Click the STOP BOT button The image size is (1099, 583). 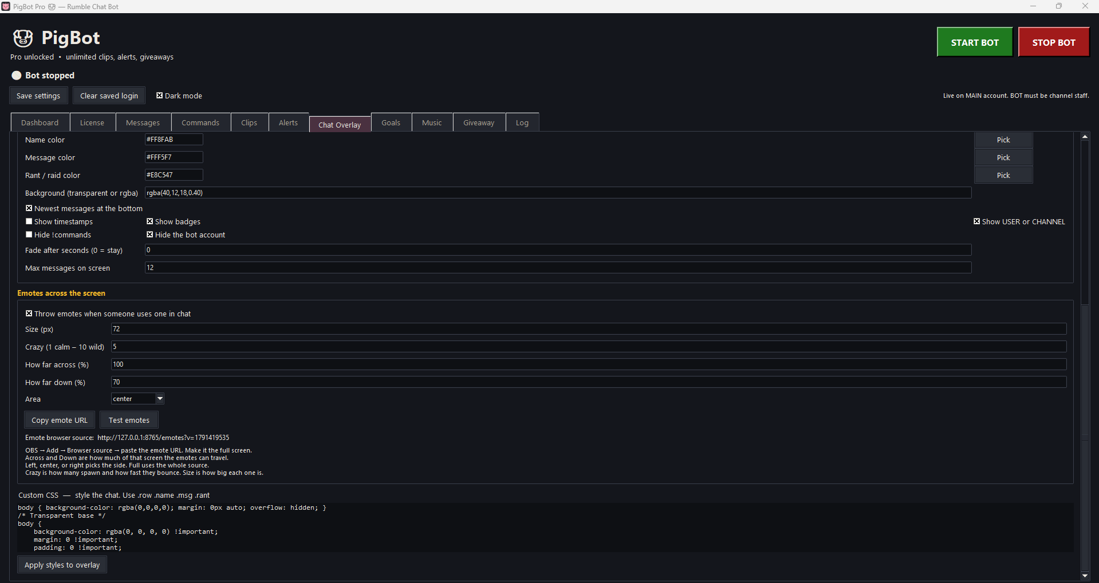[x=1054, y=42]
